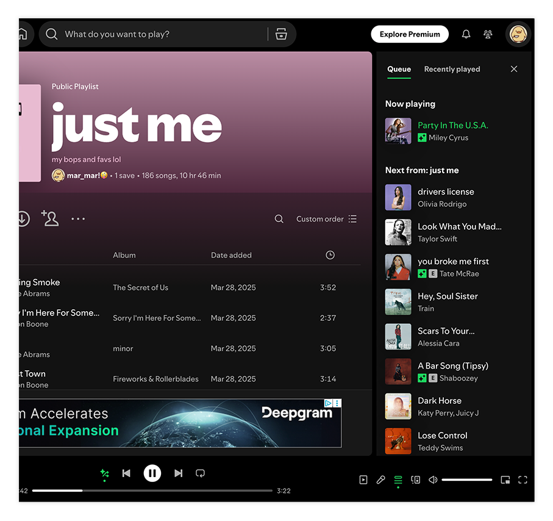The image size is (553, 521).
Task: Open the mar_mar! profile link
Action: click(x=87, y=176)
